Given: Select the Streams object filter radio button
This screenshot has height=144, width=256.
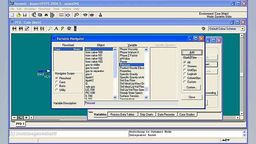Looking at the screenshot, I should pos(185,66).
